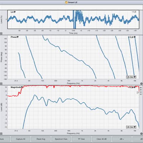Click the magnitude plot Frequency (Hz) axis label
143x143 pixels.
73,133
